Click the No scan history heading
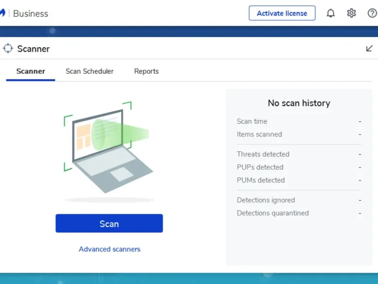 tap(299, 103)
